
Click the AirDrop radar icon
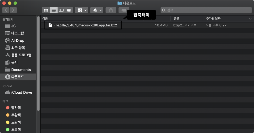(8, 41)
